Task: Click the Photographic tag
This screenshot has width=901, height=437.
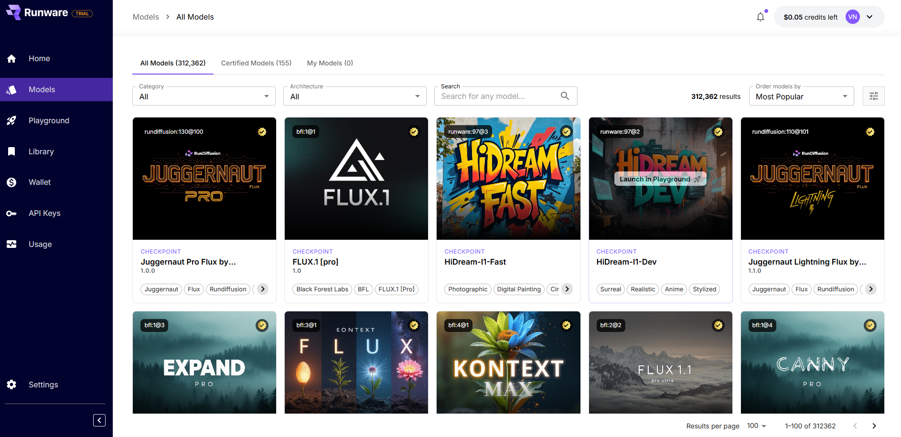Action: (x=468, y=289)
